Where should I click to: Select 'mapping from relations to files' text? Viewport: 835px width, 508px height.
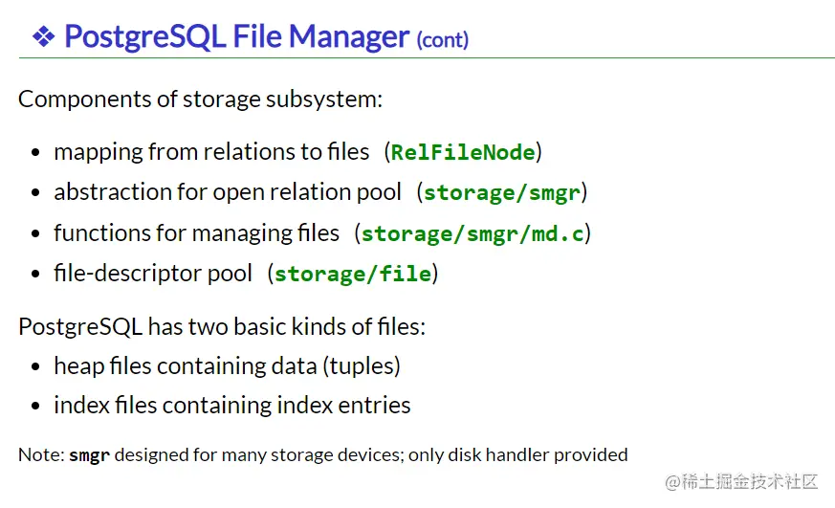click(211, 152)
